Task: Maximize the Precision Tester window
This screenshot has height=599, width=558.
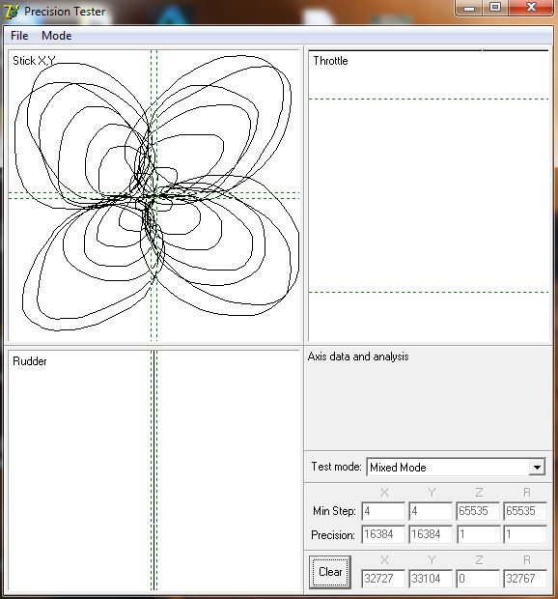Action: pos(495,8)
